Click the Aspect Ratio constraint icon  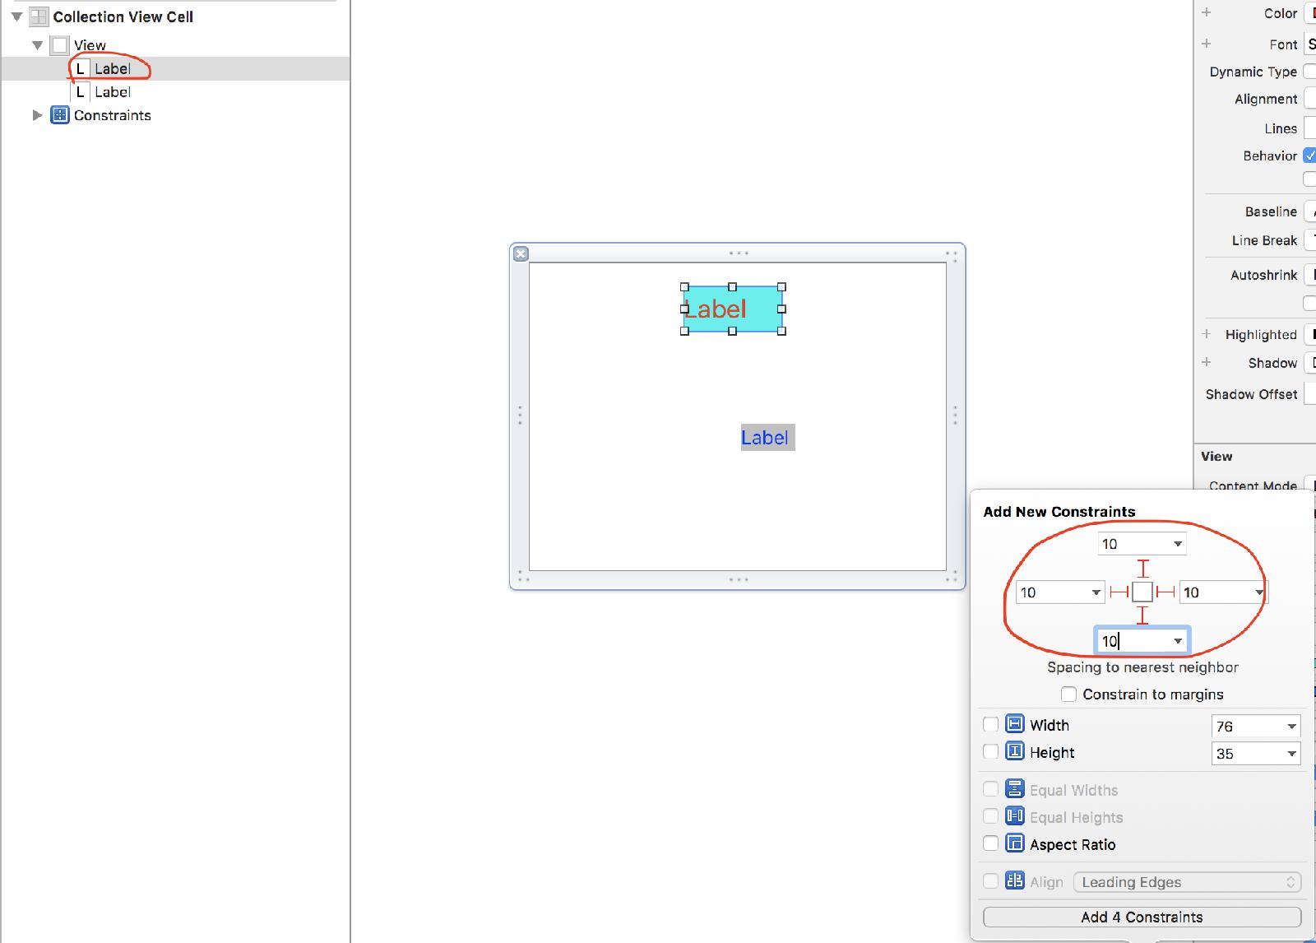(x=1015, y=843)
